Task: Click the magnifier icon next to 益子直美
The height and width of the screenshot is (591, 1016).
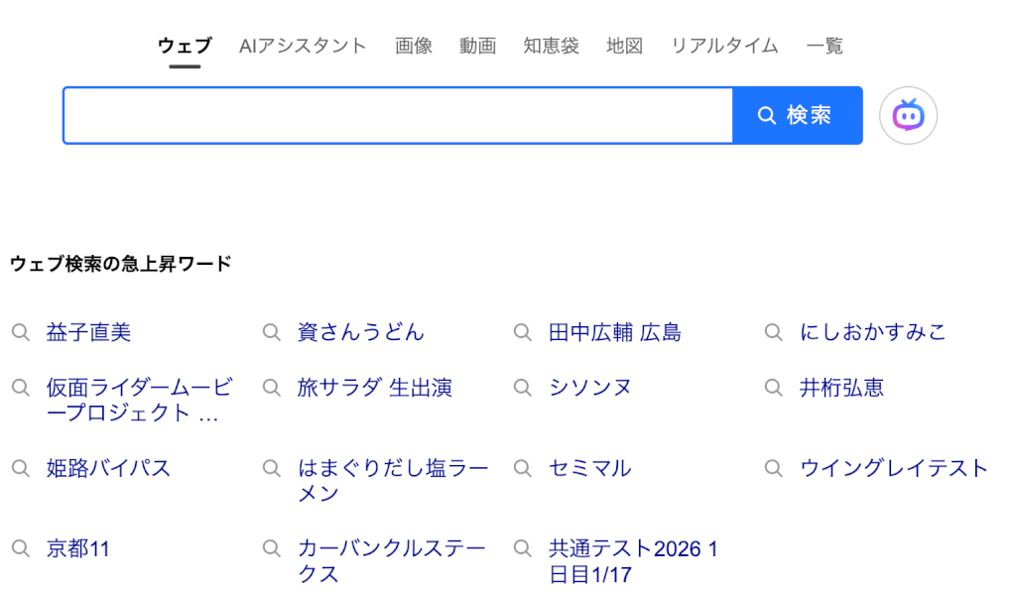Action: tap(21, 332)
